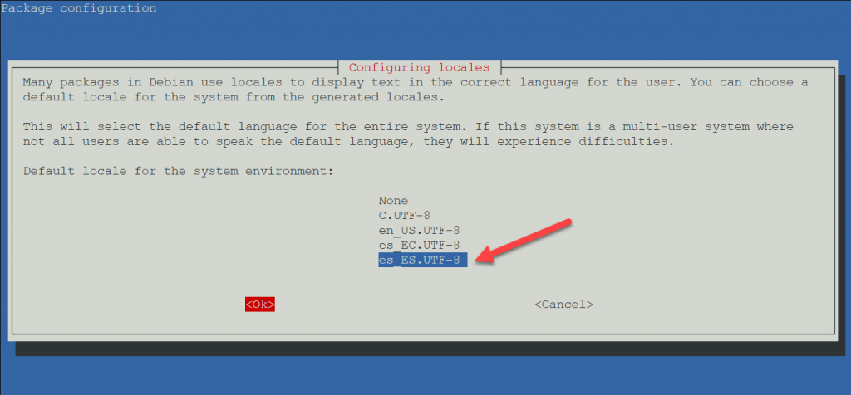
Task: Click the highlighted es_ES.UTF-8 locale
Action: (422, 260)
